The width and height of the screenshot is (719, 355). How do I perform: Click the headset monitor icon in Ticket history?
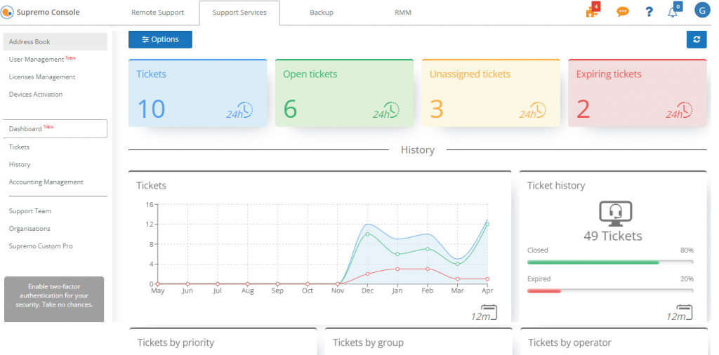pyautogui.click(x=615, y=213)
